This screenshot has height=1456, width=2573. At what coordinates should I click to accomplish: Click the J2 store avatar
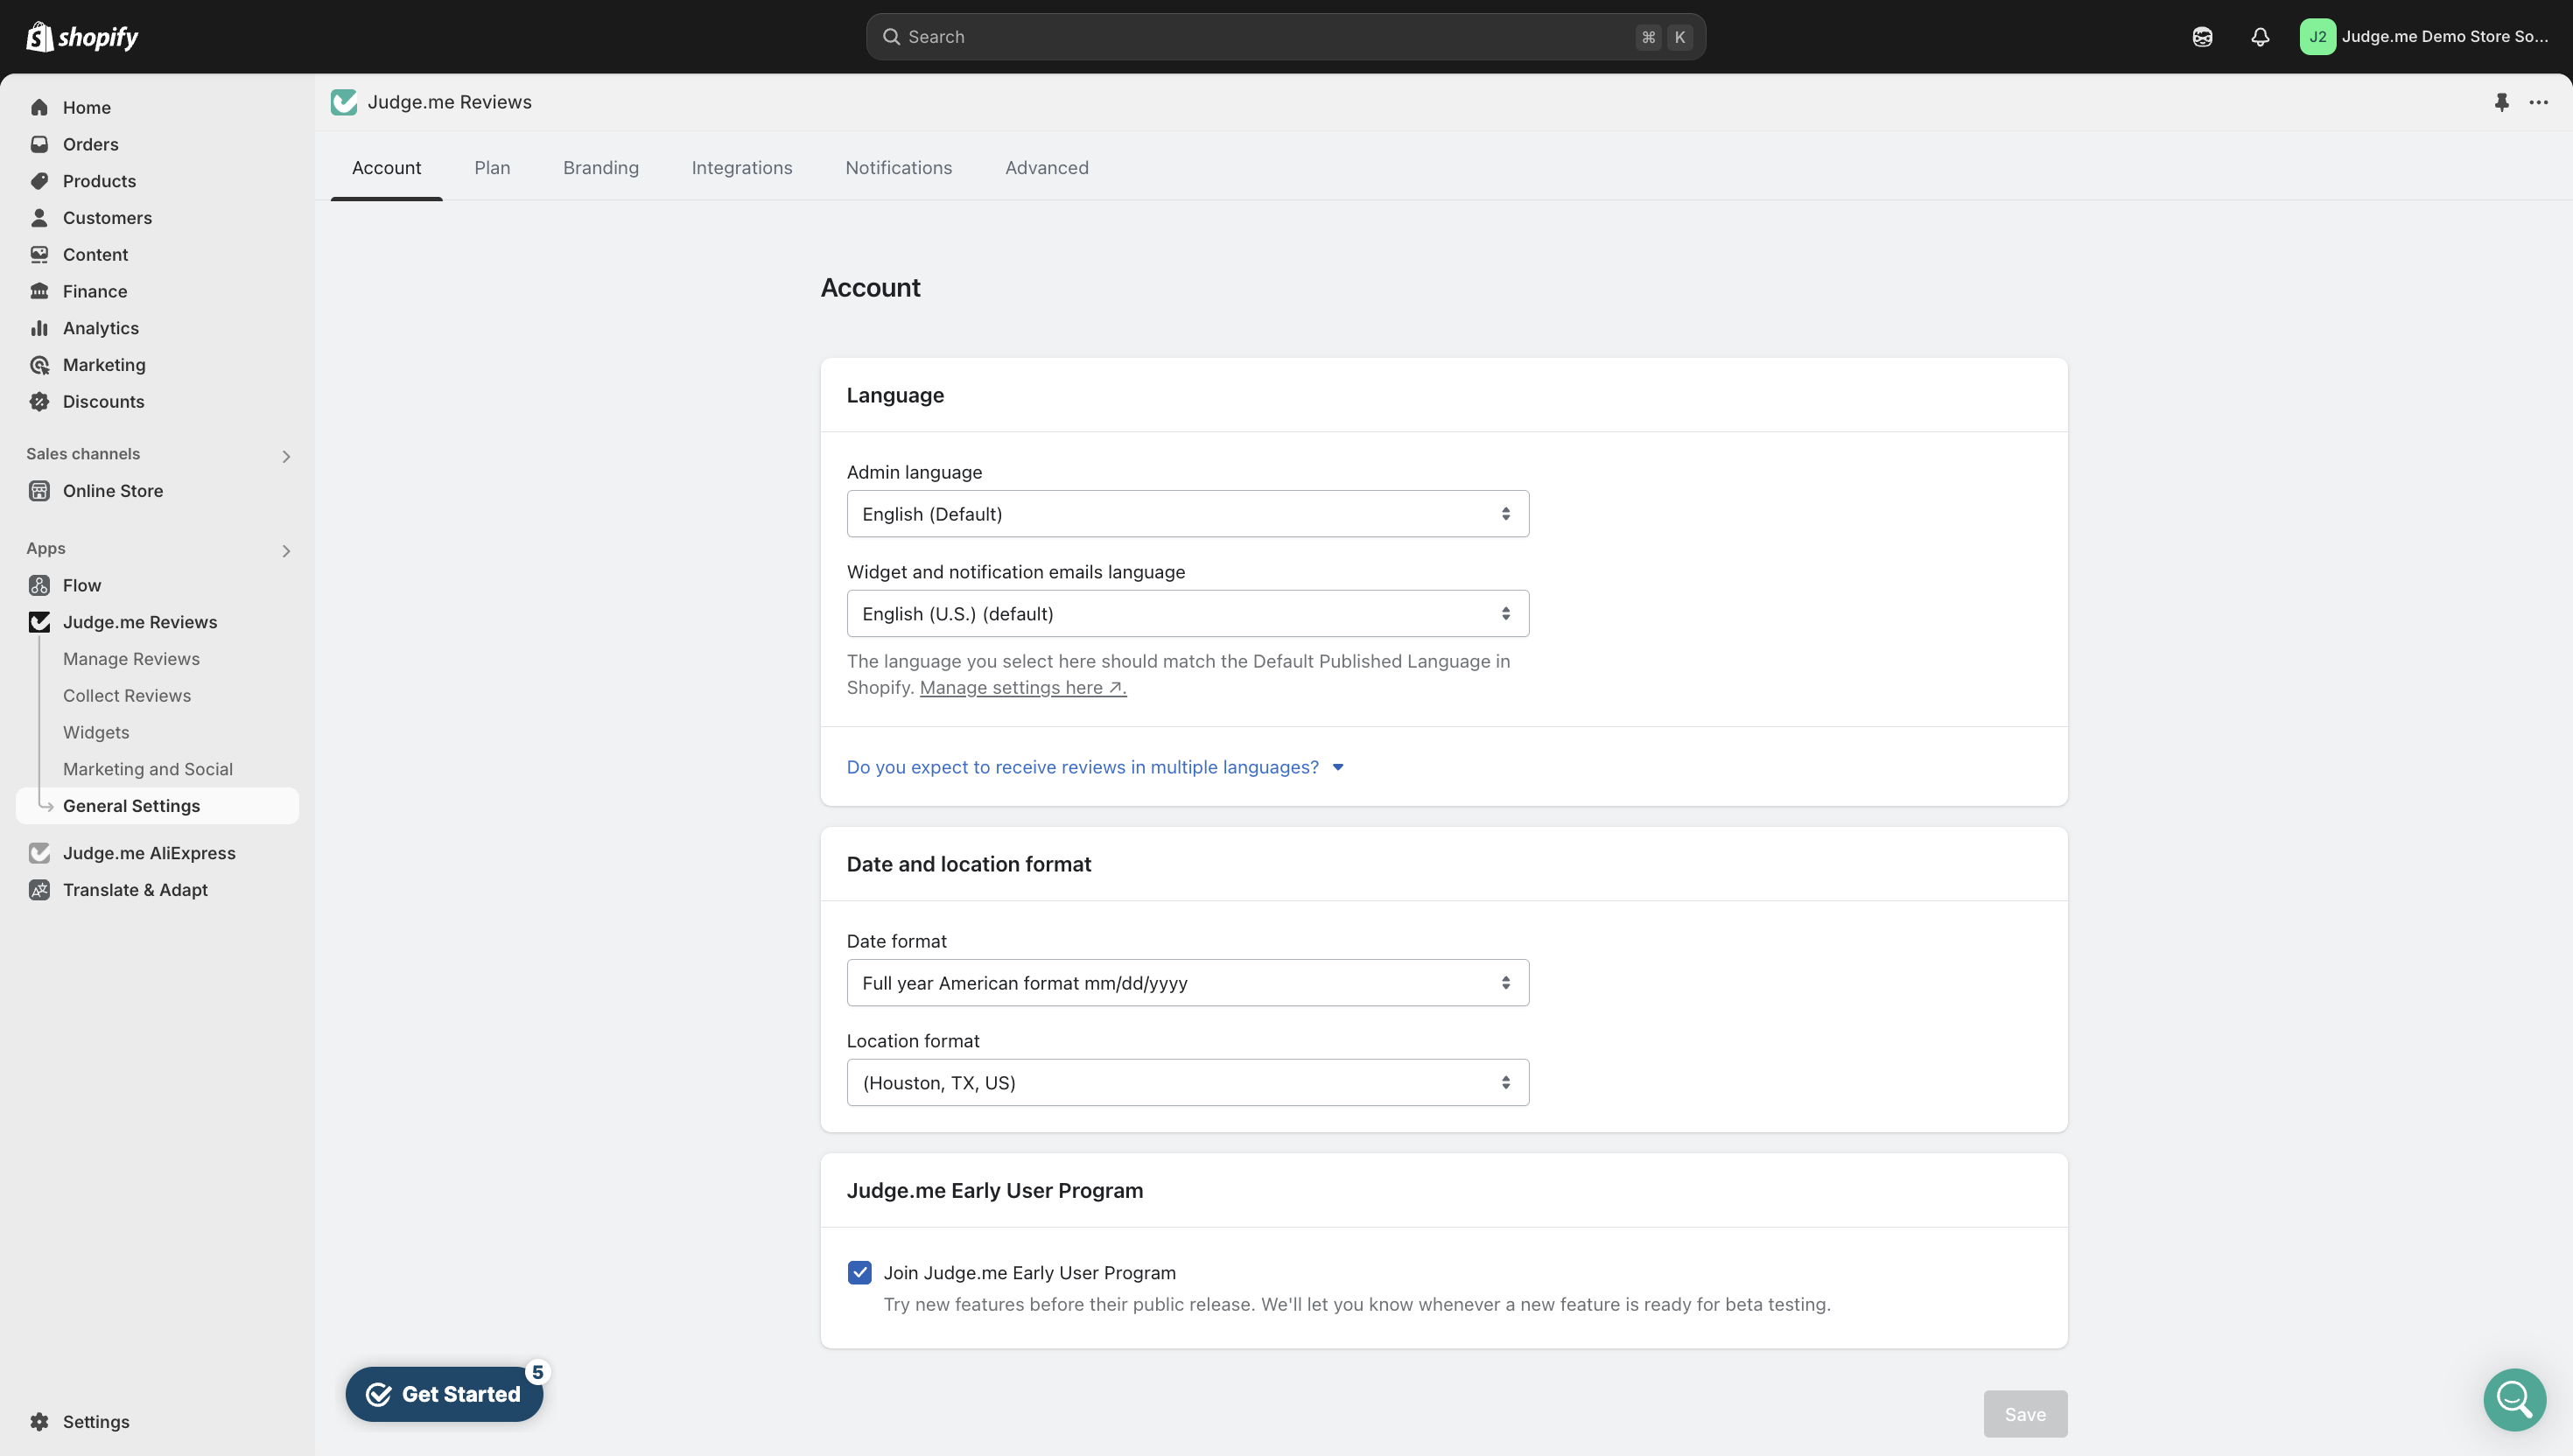click(2317, 37)
